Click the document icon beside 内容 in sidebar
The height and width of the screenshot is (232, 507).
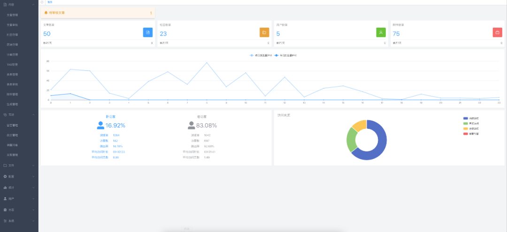point(5,5)
